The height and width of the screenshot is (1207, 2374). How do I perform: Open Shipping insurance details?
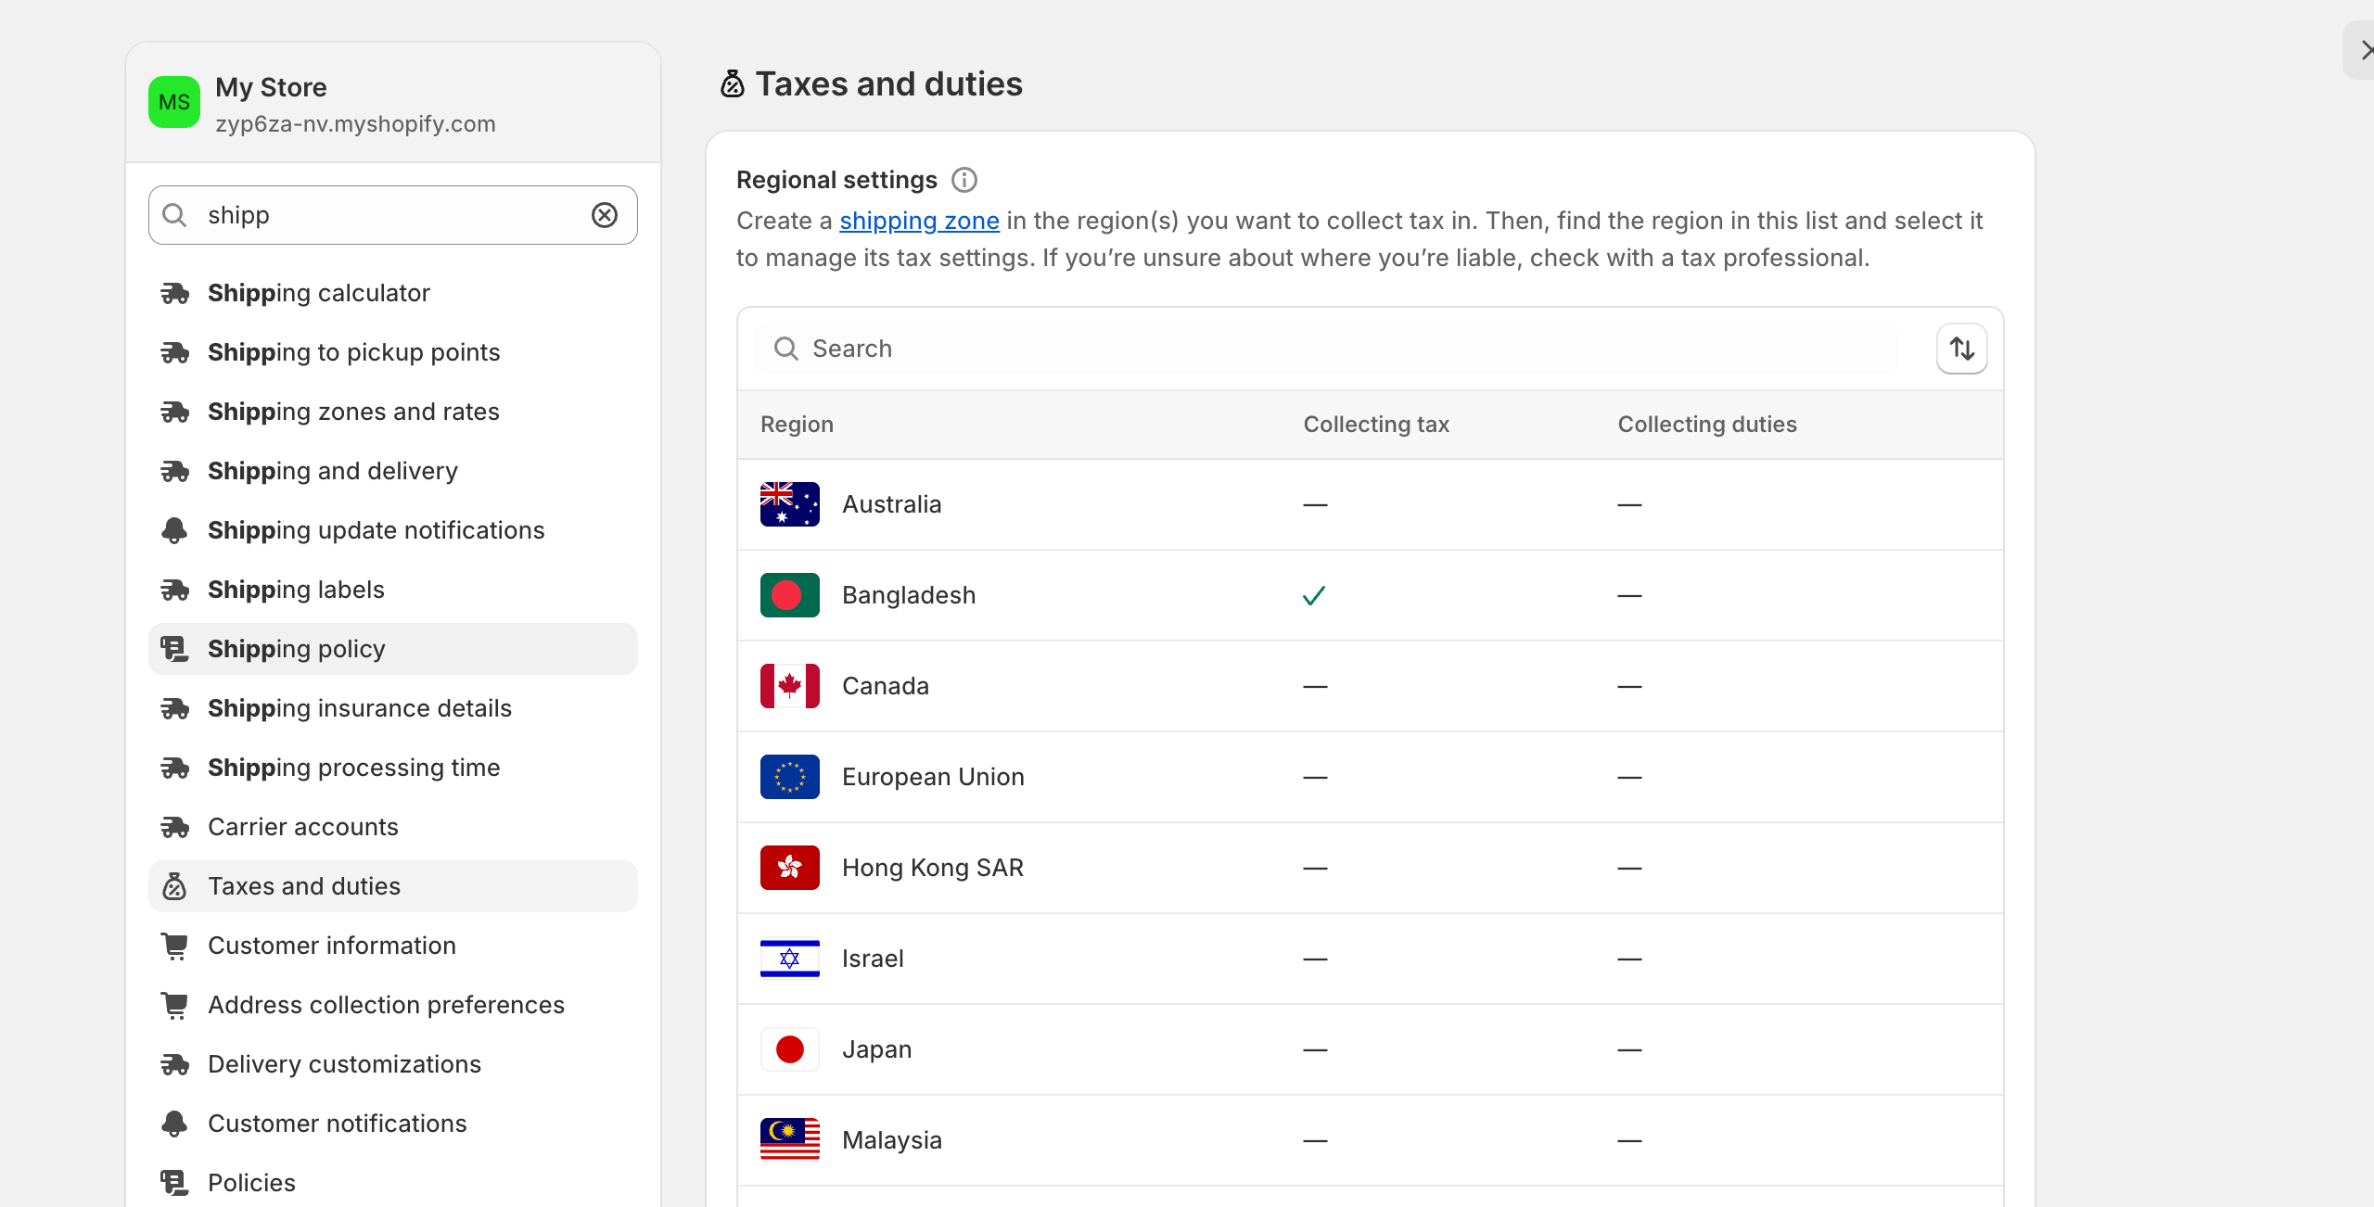pos(393,708)
